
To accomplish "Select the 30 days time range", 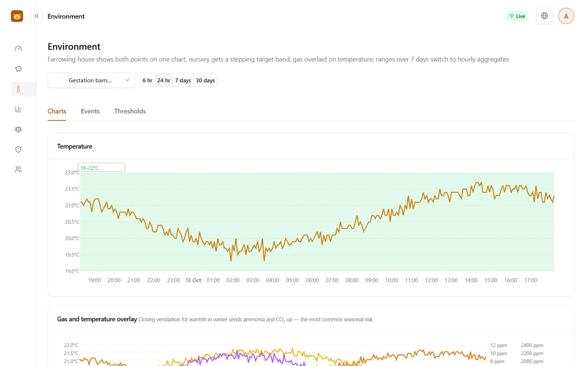I will tap(205, 80).
